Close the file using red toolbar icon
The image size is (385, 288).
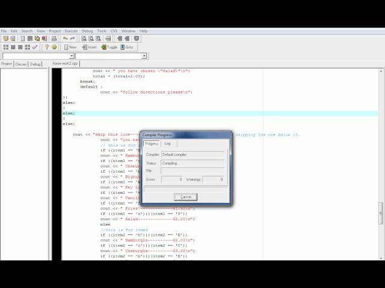[45, 38]
